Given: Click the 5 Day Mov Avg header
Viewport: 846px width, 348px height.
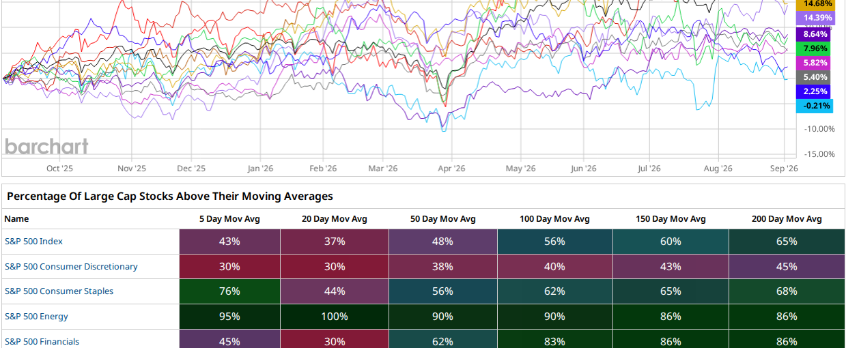Looking at the screenshot, I should (229, 219).
